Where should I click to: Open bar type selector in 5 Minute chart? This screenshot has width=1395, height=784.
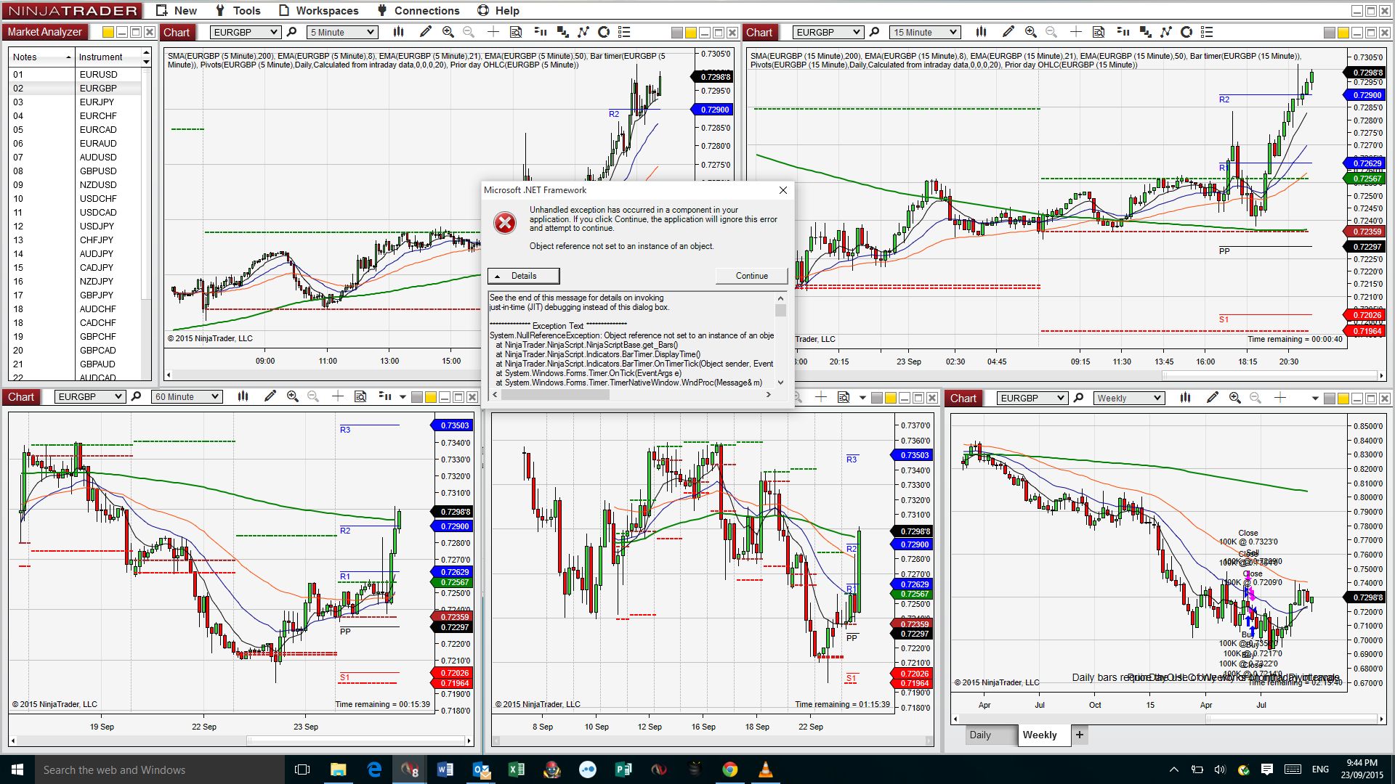click(x=398, y=32)
